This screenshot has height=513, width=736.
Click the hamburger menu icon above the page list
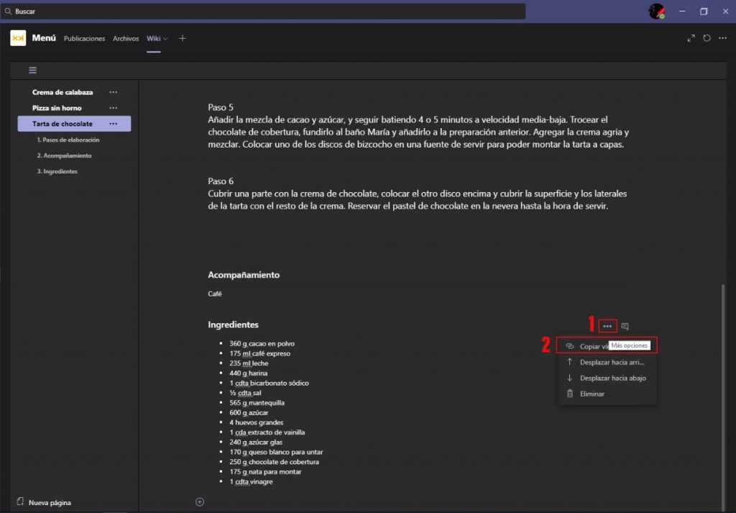(x=33, y=70)
